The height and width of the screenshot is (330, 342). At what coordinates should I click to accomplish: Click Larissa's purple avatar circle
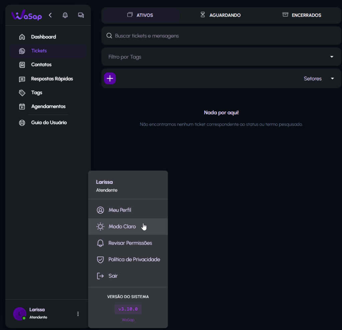[x=19, y=314]
